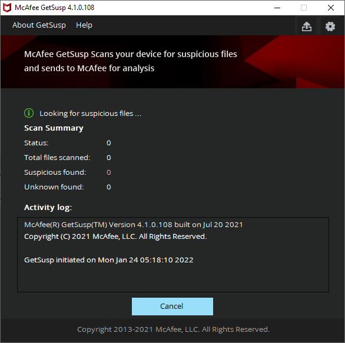Viewport: 345px width, 343px height.
Task: Click the Looking for suspicious files text
Action: tap(91, 114)
